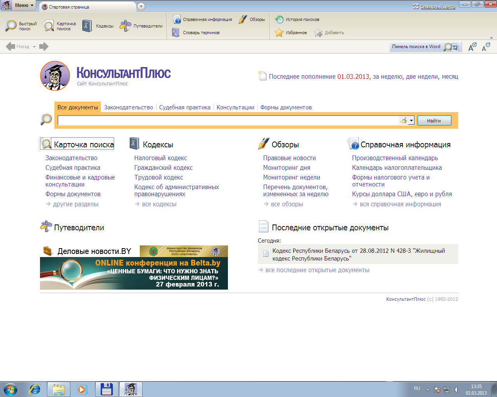
Task: Open Панель поиска в Word
Action: (426, 47)
